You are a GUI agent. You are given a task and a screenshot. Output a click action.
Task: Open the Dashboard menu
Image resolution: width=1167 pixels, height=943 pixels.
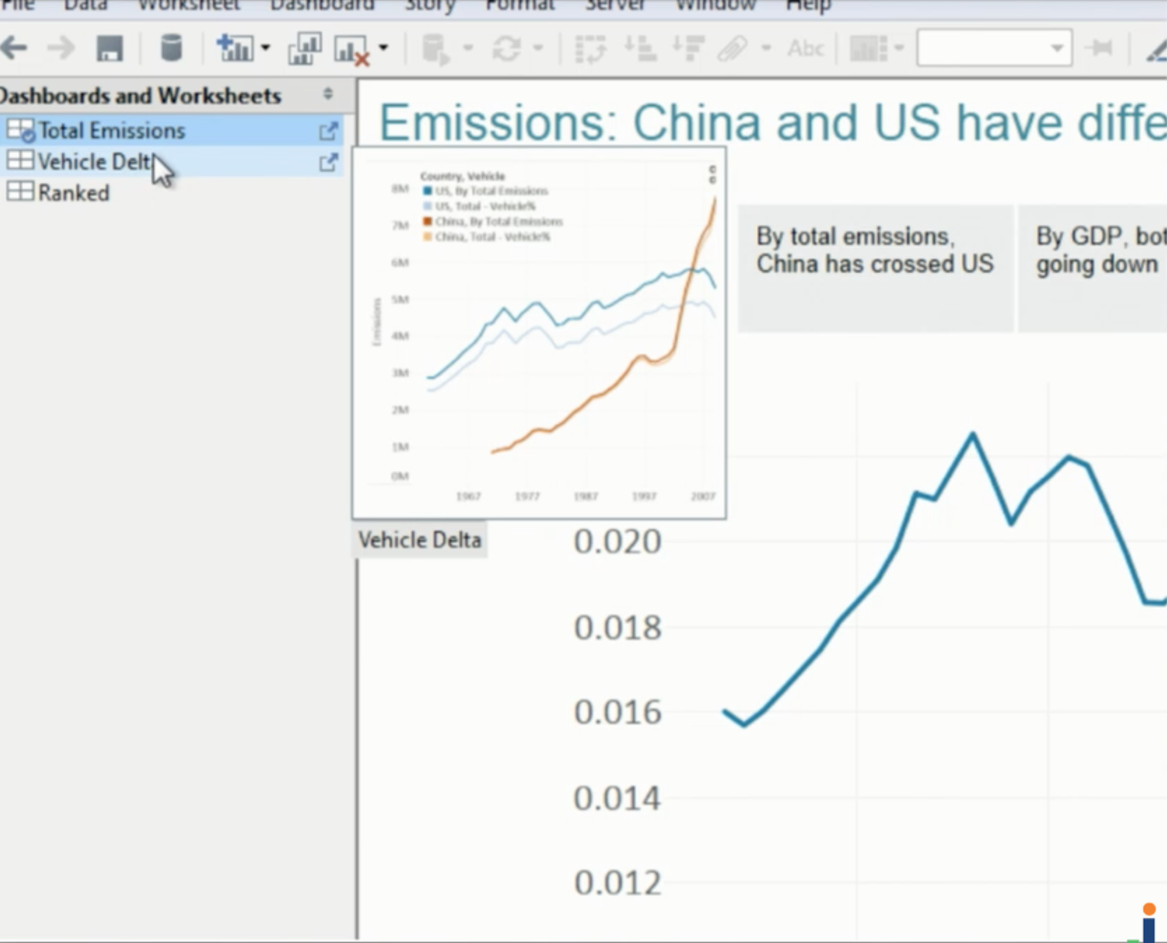pos(322,6)
